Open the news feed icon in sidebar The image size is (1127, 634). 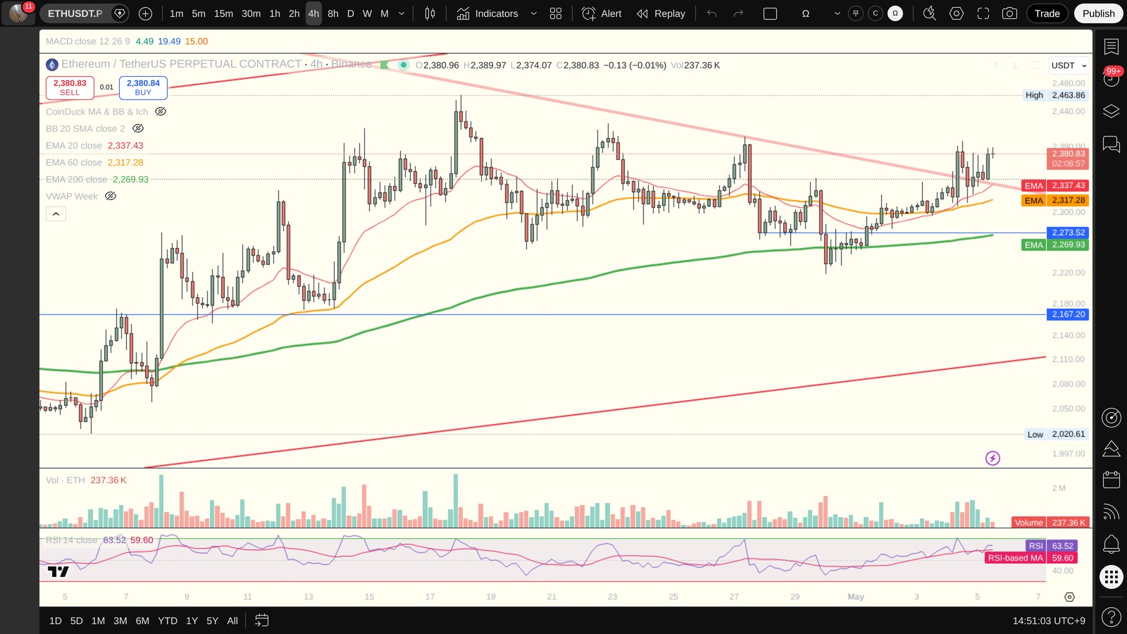(1112, 511)
